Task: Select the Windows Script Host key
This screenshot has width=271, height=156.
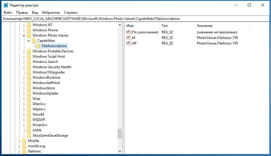Action: coord(49,56)
